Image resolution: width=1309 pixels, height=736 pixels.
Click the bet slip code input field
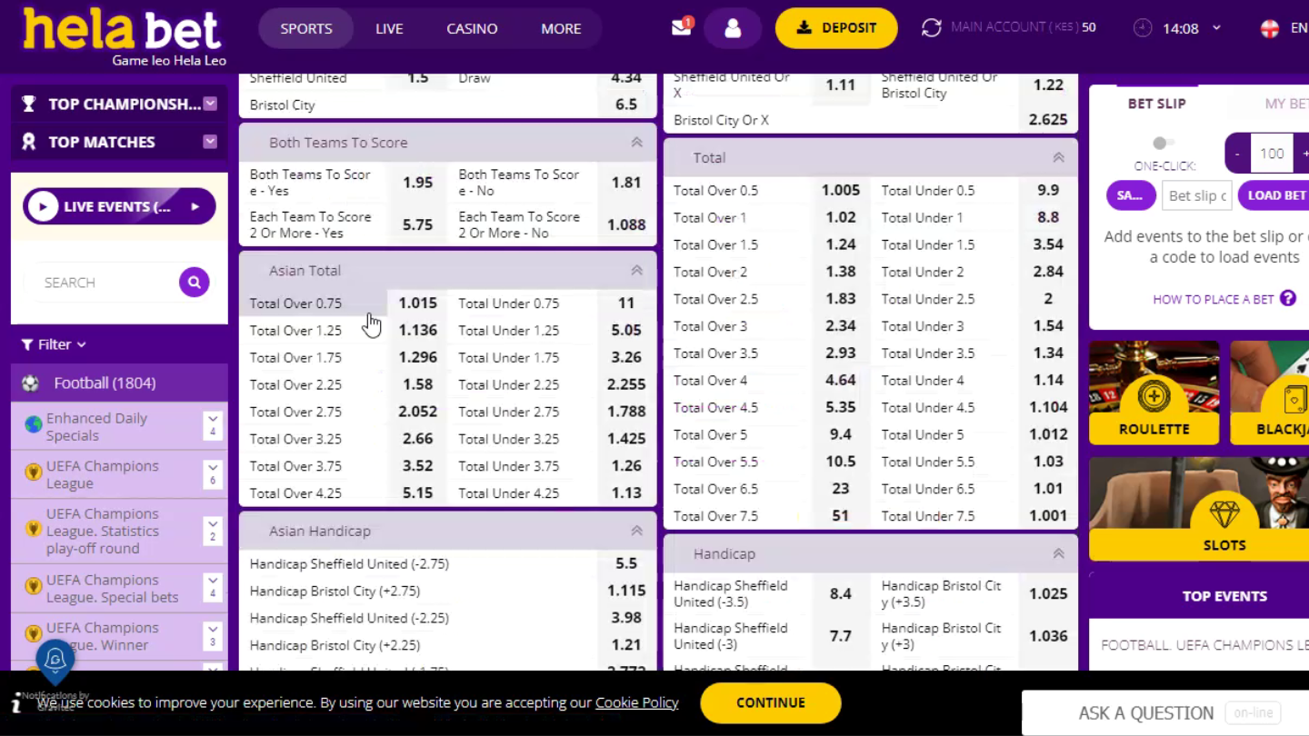click(x=1196, y=195)
